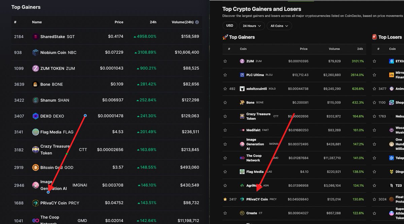Toggle the star for xoloitzcuintli

click(225, 89)
